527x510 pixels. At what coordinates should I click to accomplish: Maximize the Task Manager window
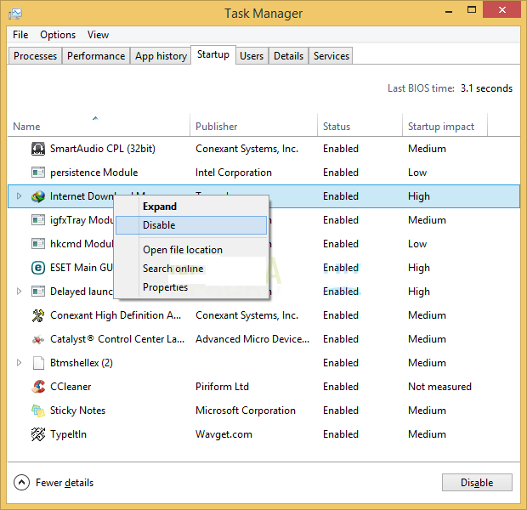click(472, 10)
